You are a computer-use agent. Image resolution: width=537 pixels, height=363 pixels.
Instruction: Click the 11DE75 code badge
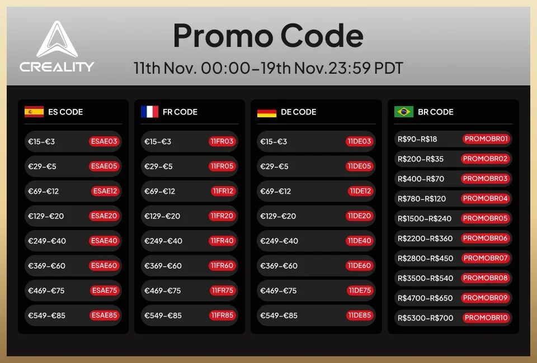pos(360,290)
